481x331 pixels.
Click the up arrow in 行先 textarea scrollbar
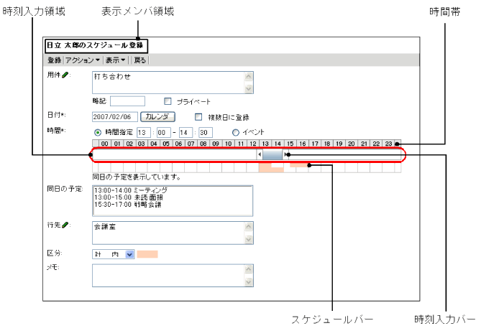(249, 227)
